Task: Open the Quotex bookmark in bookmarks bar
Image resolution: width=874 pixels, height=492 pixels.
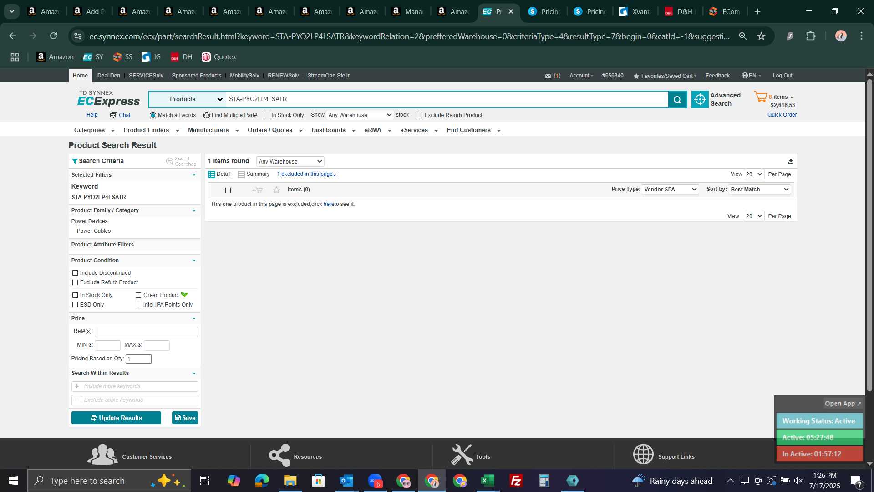Action: tap(219, 57)
